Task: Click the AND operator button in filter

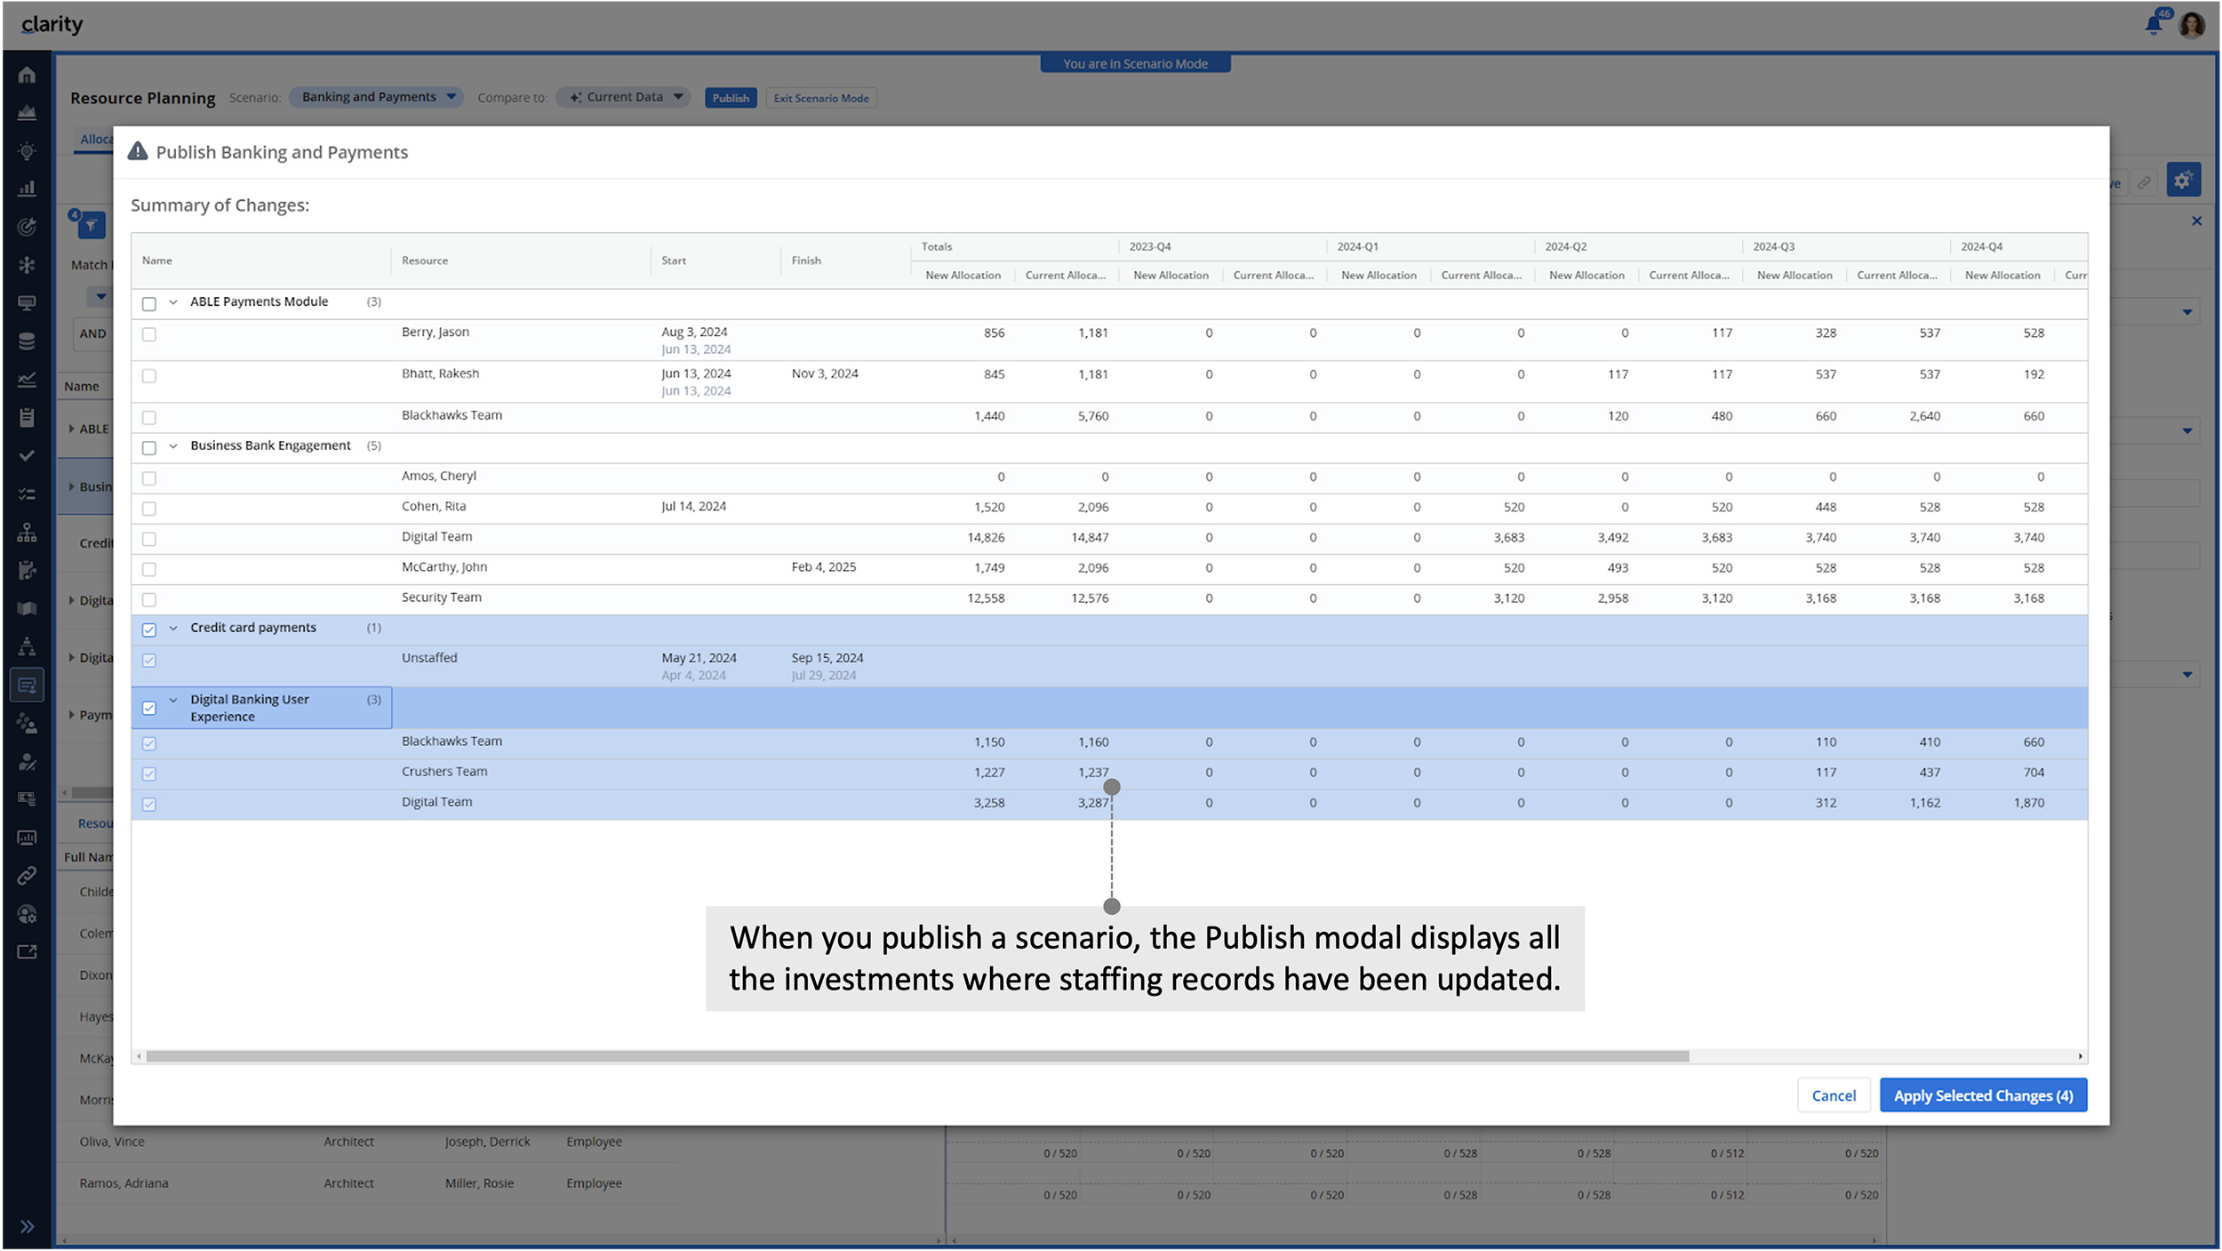Action: point(92,333)
